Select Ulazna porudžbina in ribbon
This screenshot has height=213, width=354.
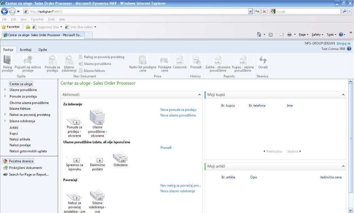point(95,64)
